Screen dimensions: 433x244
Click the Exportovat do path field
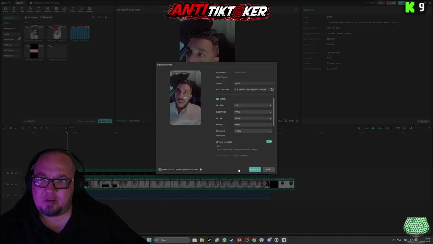tap(252, 89)
